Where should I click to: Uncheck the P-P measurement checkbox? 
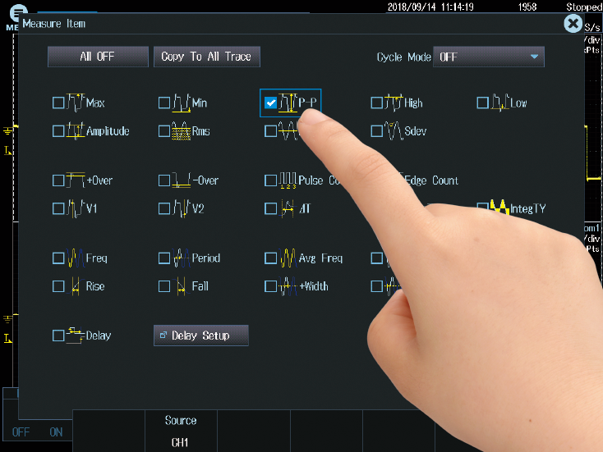click(x=271, y=103)
